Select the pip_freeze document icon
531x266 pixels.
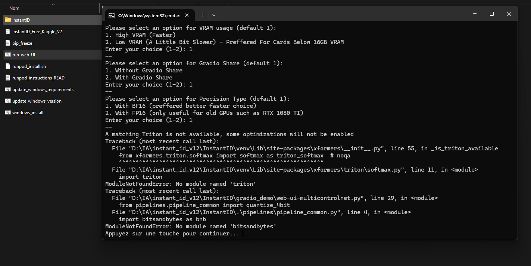click(7, 43)
